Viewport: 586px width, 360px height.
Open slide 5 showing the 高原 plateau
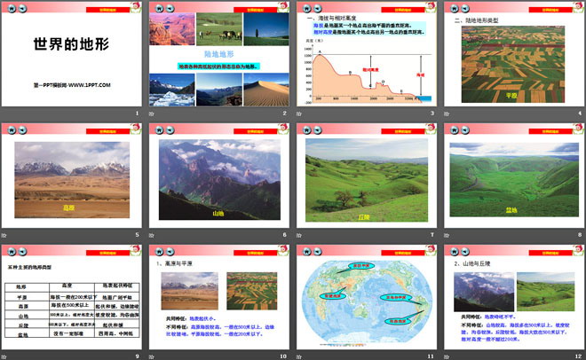(71, 180)
